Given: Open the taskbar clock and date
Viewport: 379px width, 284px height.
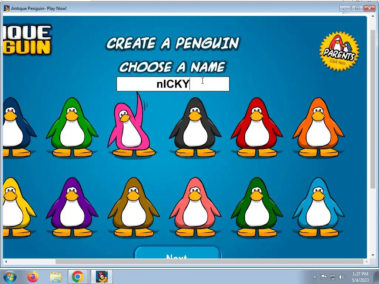Looking at the screenshot, I should (x=360, y=277).
